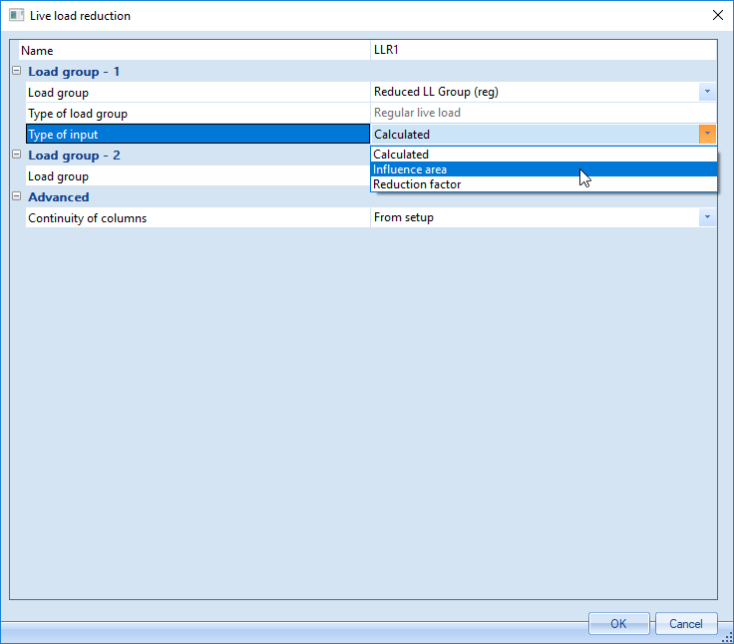Screen dimensions: 734x644
Task: Click the orange Type of input dropdown arrow
Action: click(x=707, y=134)
